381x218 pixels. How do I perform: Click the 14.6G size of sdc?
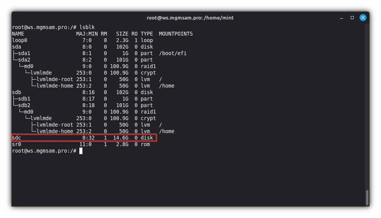coord(120,138)
